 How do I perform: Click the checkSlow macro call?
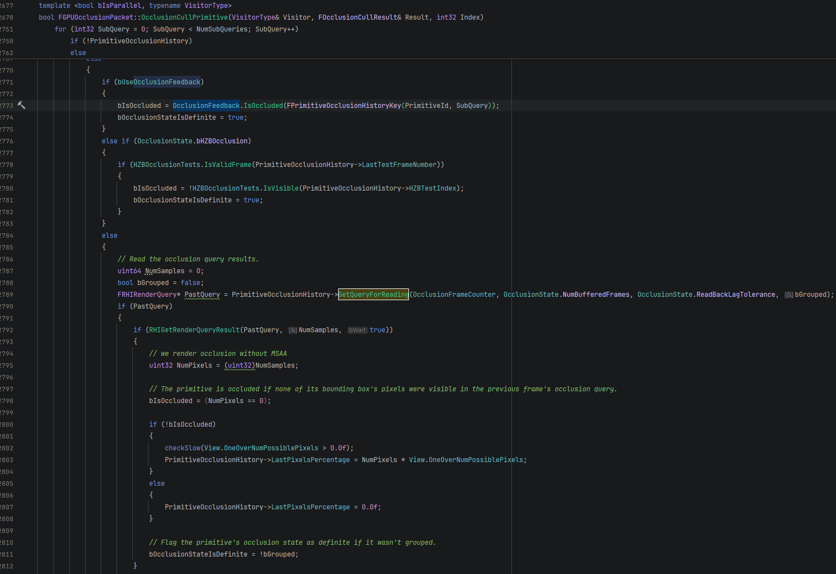182,448
